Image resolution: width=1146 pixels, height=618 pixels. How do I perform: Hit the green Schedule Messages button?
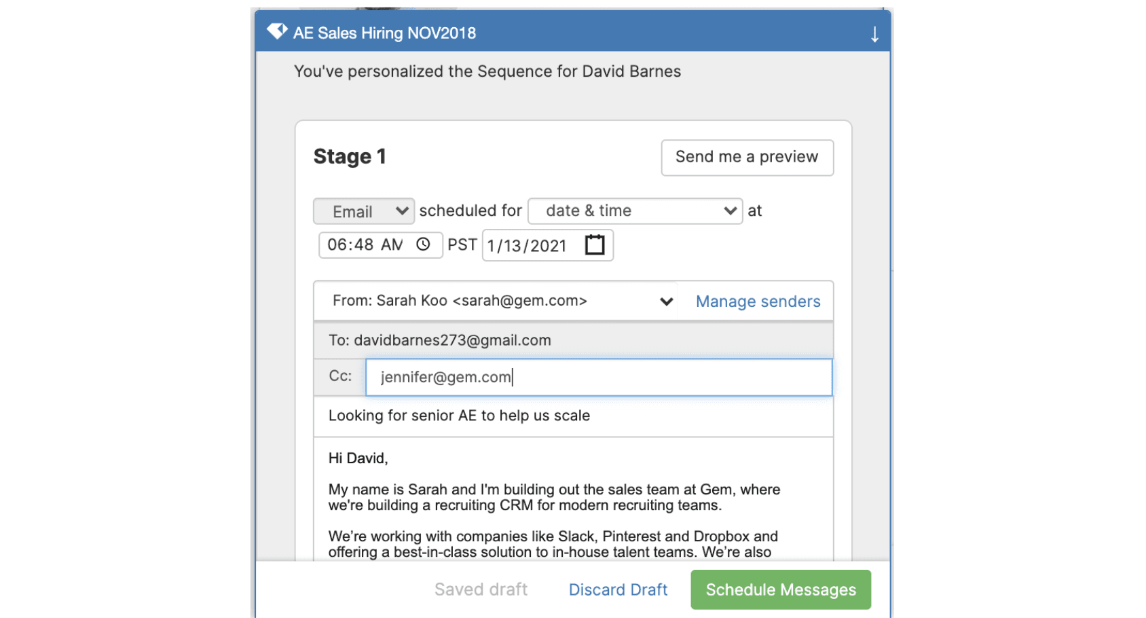pos(780,589)
